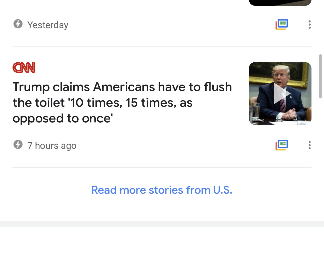The width and height of the screenshot is (324, 254).
Task: Open the Trump video thumbnail image
Action: coord(280,93)
